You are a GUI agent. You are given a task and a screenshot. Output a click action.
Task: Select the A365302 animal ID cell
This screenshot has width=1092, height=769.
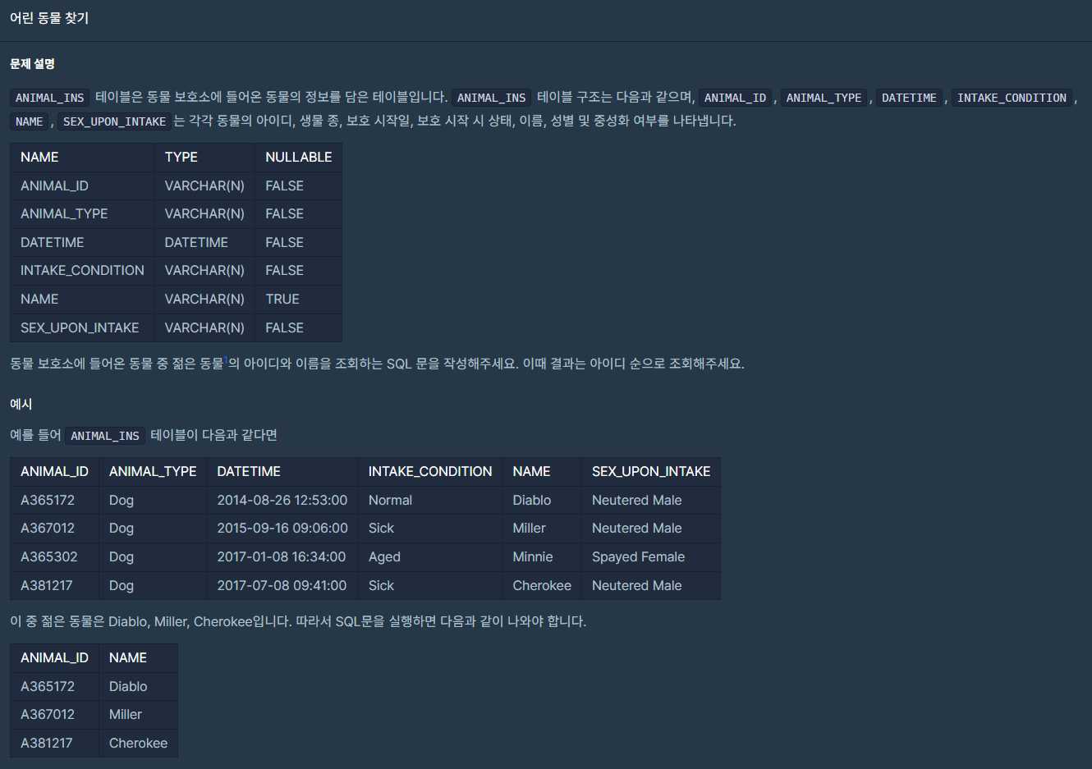(x=49, y=556)
